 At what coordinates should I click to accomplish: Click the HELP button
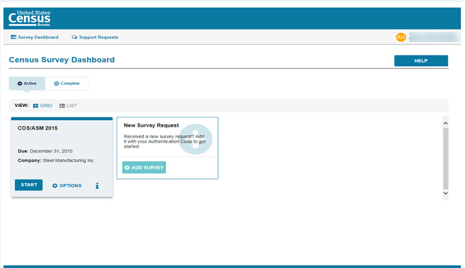pos(421,60)
